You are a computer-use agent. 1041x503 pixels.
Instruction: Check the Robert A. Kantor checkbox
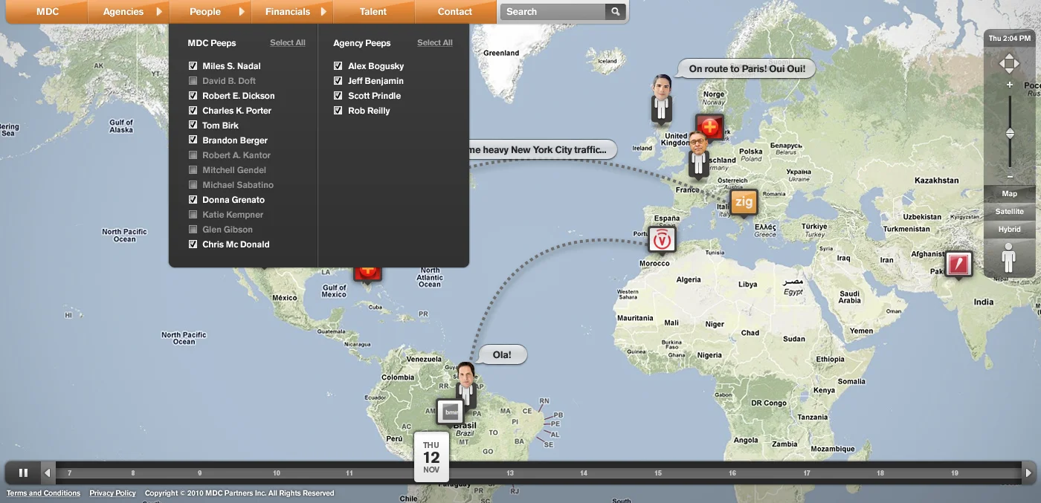pos(193,155)
